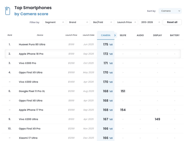Click the Sep 2026 launch date
Viewport: 186px width, 141px height.
coord(89,54)
